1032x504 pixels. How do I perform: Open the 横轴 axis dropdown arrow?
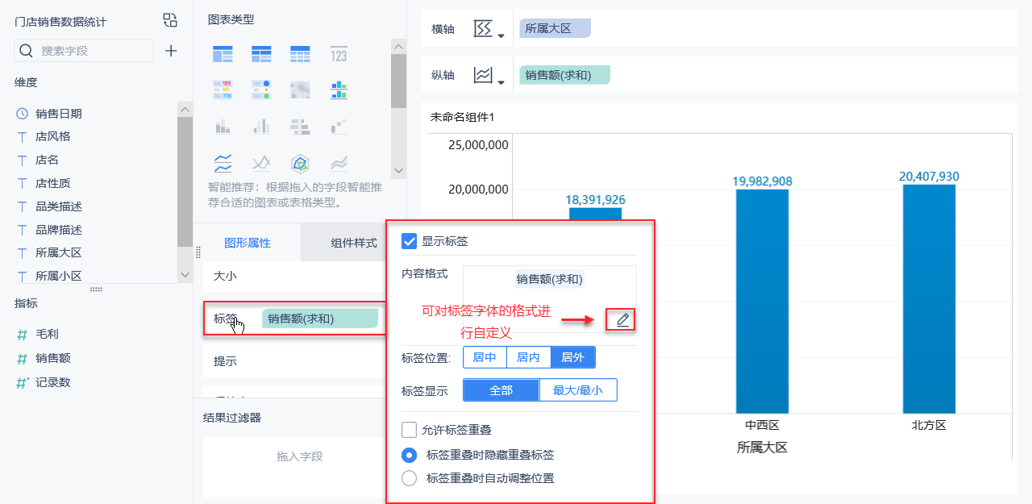pyautogui.click(x=501, y=35)
